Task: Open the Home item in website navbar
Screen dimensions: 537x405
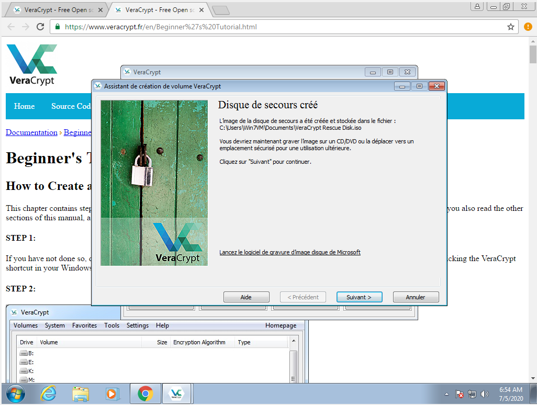Action: (24, 106)
